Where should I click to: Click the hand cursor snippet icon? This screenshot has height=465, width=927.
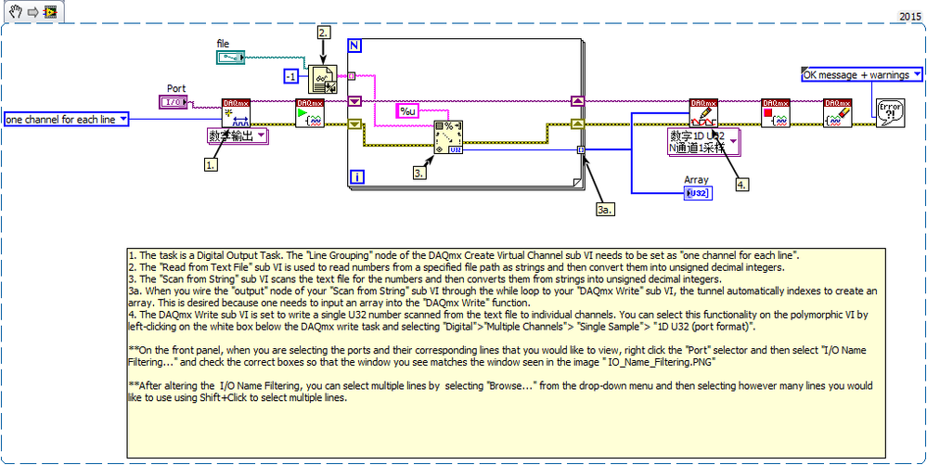point(16,11)
